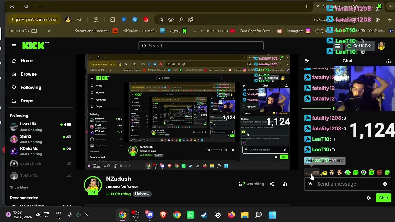This screenshot has width=395, height=222.
Task: Open the zoom magnifier in address bar
Action: [x=181, y=19]
